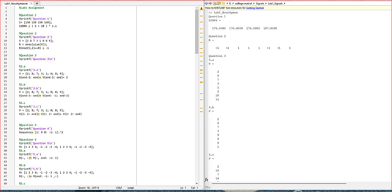The height and width of the screenshot is (192, 392).
Task: Click the fprintf('Question 3\n') line
Action: (x=37, y=59)
